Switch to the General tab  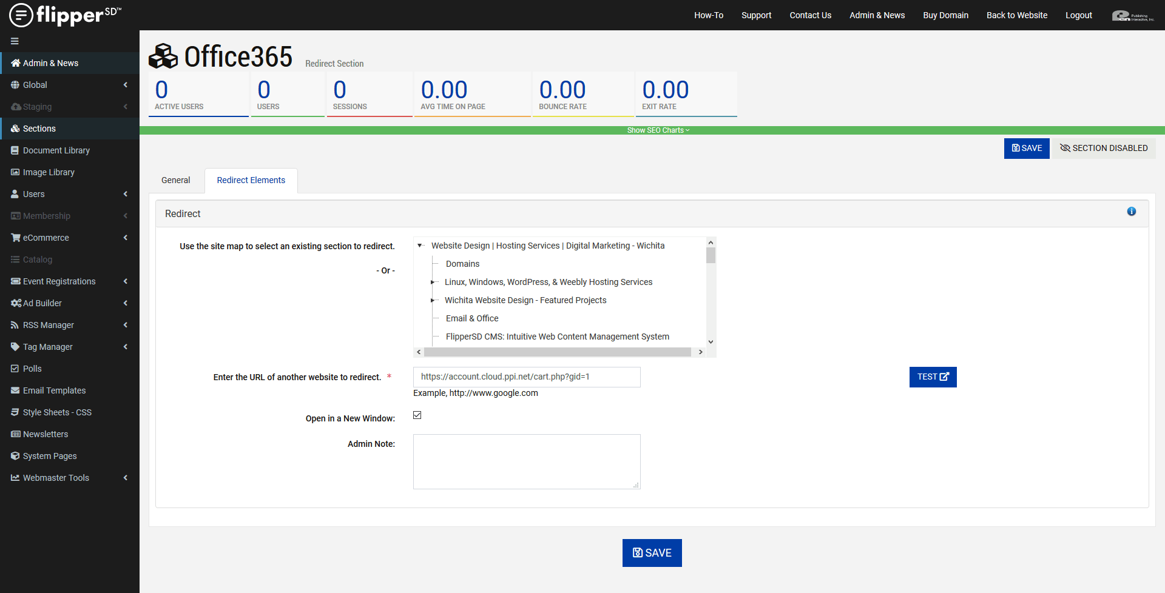click(x=176, y=180)
